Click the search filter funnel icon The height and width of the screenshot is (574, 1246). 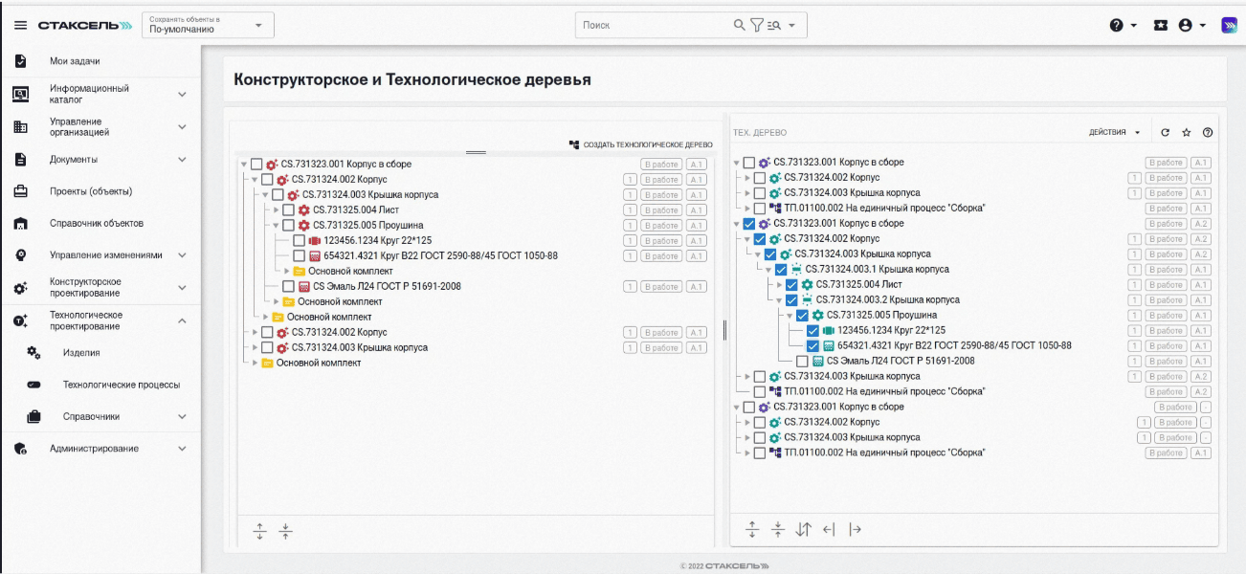click(x=756, y=25)
